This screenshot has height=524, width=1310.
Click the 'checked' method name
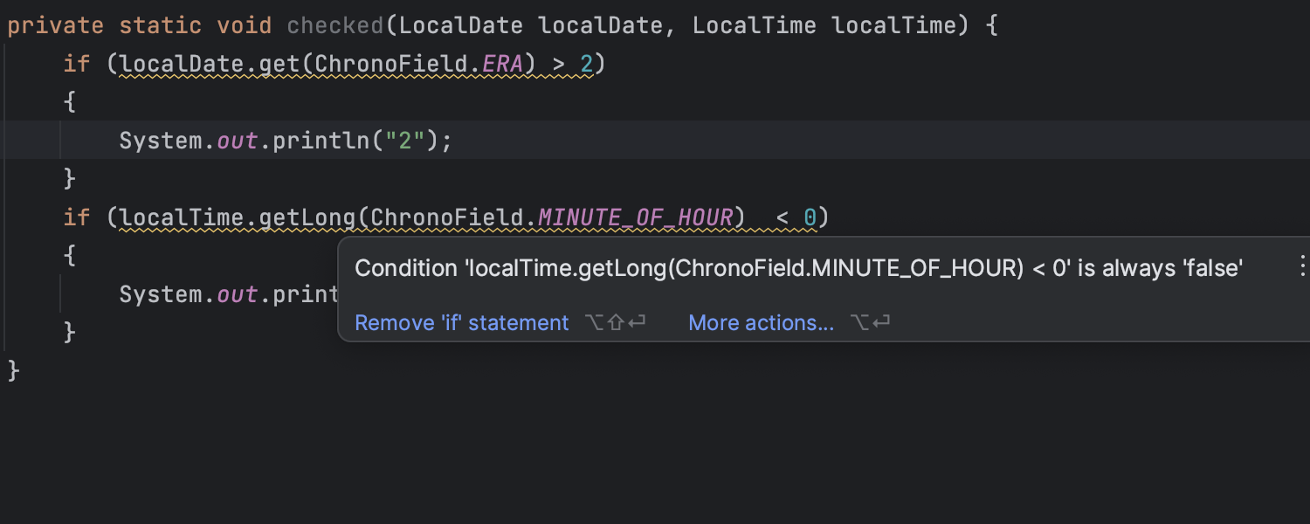tap(335, 25)
